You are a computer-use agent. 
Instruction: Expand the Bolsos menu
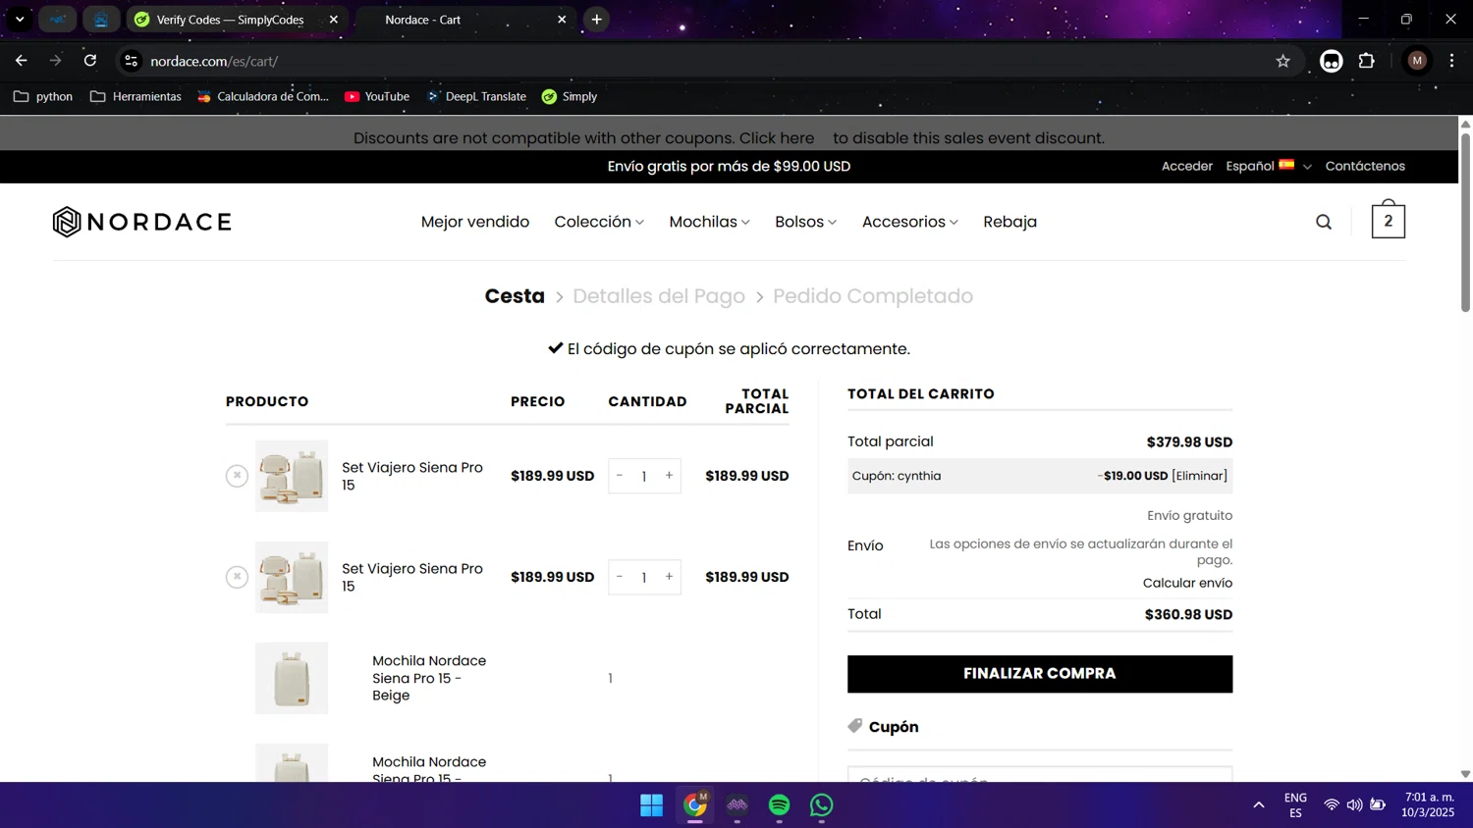tap(805, 222)
